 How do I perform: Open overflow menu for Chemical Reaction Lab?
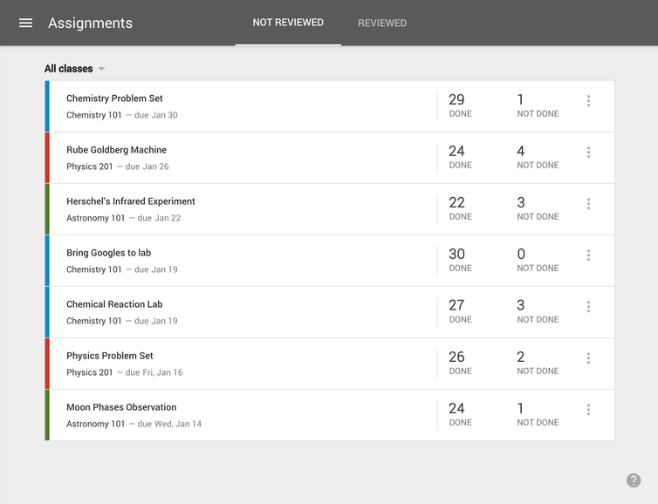[588, 307]
